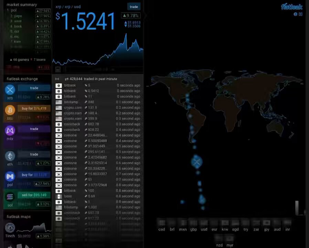Expand the 7 losers list
Image resolution: width=309 pixels, height=248 pixels.
38,60
